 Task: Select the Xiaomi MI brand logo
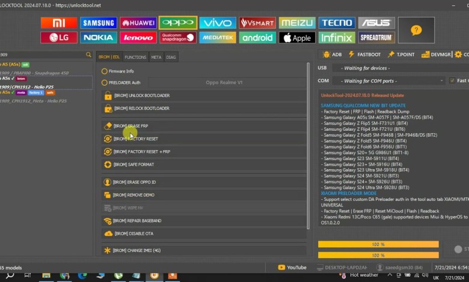(58, 23)
